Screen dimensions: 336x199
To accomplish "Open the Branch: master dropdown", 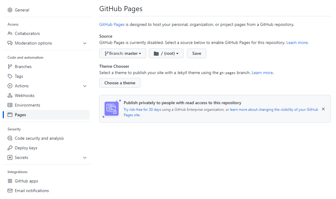I will pyautogui.click(x=122, y=53).
